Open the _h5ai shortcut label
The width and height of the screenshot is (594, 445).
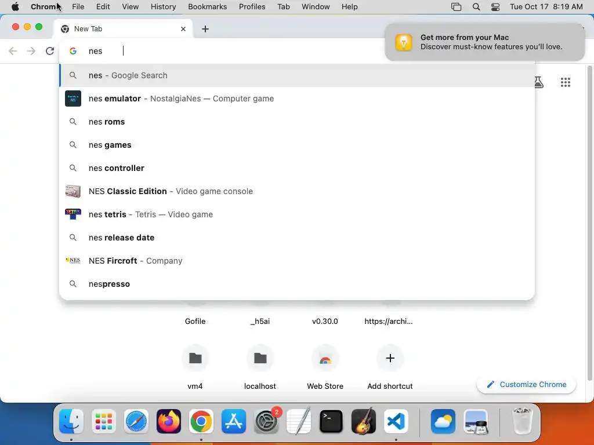coord(260,321)
